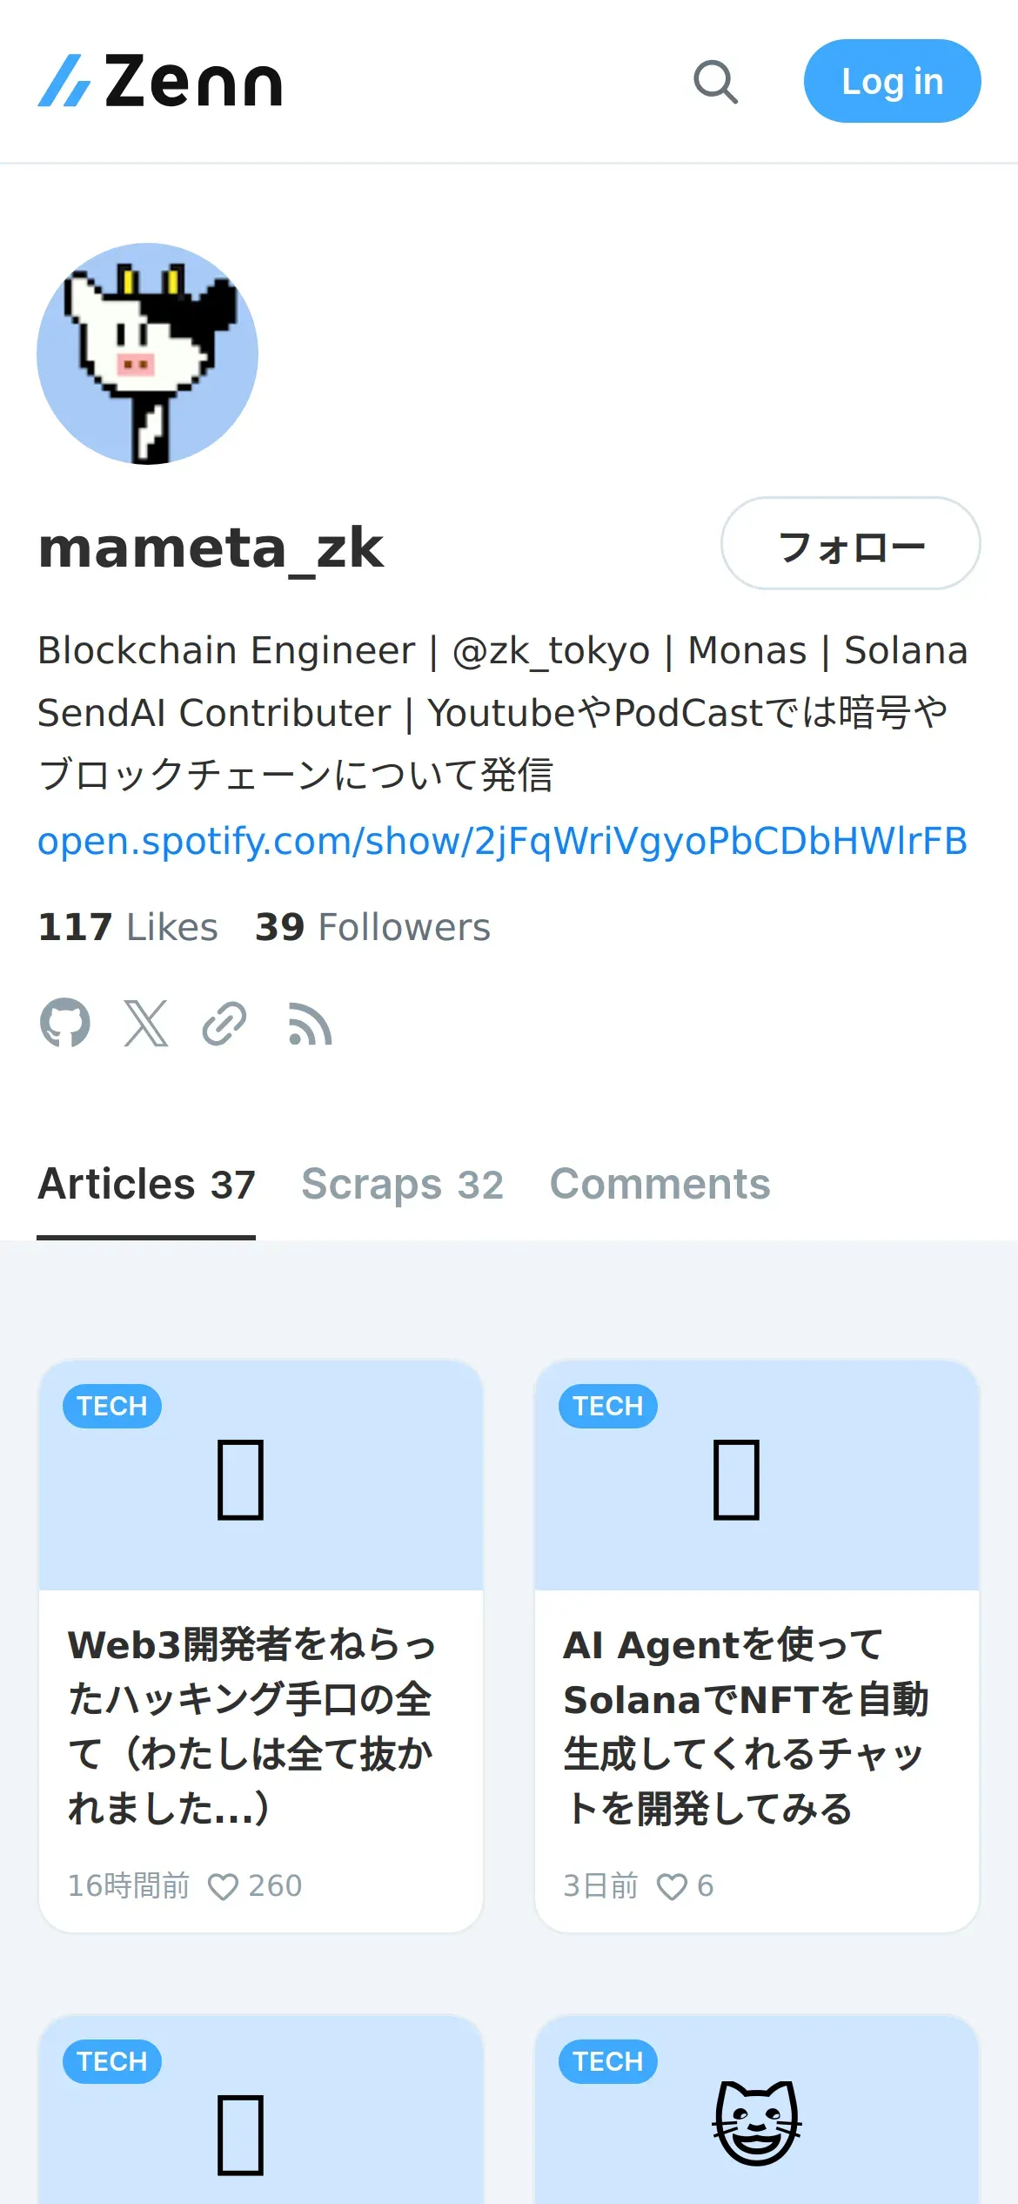Click the mameta_zk cow avatar image

pos(147,353)
